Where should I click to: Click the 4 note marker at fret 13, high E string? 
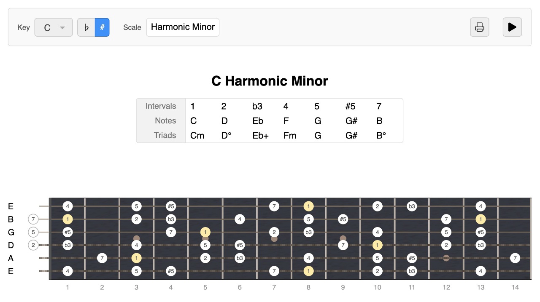click(x=481, y=206)
